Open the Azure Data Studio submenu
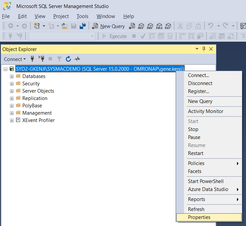Viewport: 246px width, 226px height. click(x=209, y=189)
